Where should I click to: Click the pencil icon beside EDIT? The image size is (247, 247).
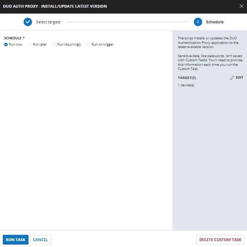pos(232,78)
